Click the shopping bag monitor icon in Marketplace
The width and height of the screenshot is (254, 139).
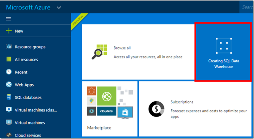click(125, 113)
